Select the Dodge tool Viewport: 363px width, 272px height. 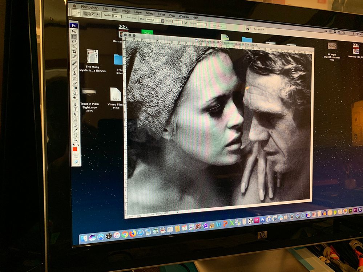click(75, 98)
